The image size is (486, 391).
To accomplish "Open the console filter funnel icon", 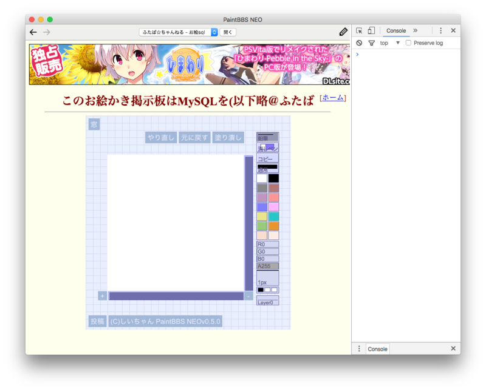I will pyautogui.click(x=372, y=42).
